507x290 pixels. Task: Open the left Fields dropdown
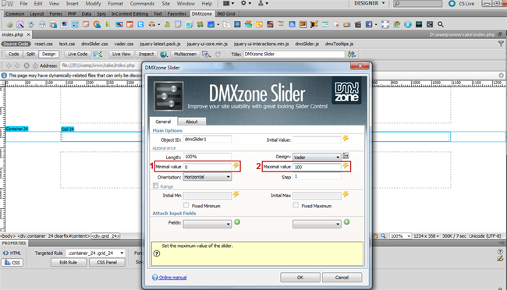pyautogui.click(x=207, y=224)
